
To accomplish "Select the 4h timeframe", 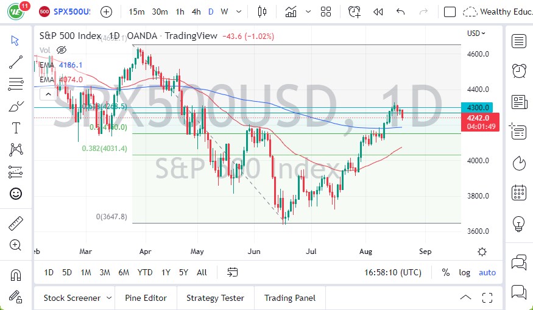I will pyautogui.click(x=196, y=12).
